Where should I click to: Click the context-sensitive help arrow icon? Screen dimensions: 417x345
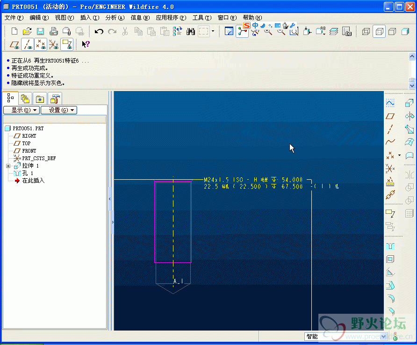click(x=86, y=44)
